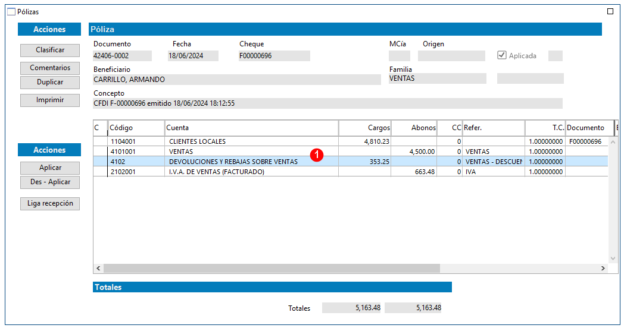624x328 pixels.
Task: Print the póliza using Imprimir
Action: [x=50, y=100]
